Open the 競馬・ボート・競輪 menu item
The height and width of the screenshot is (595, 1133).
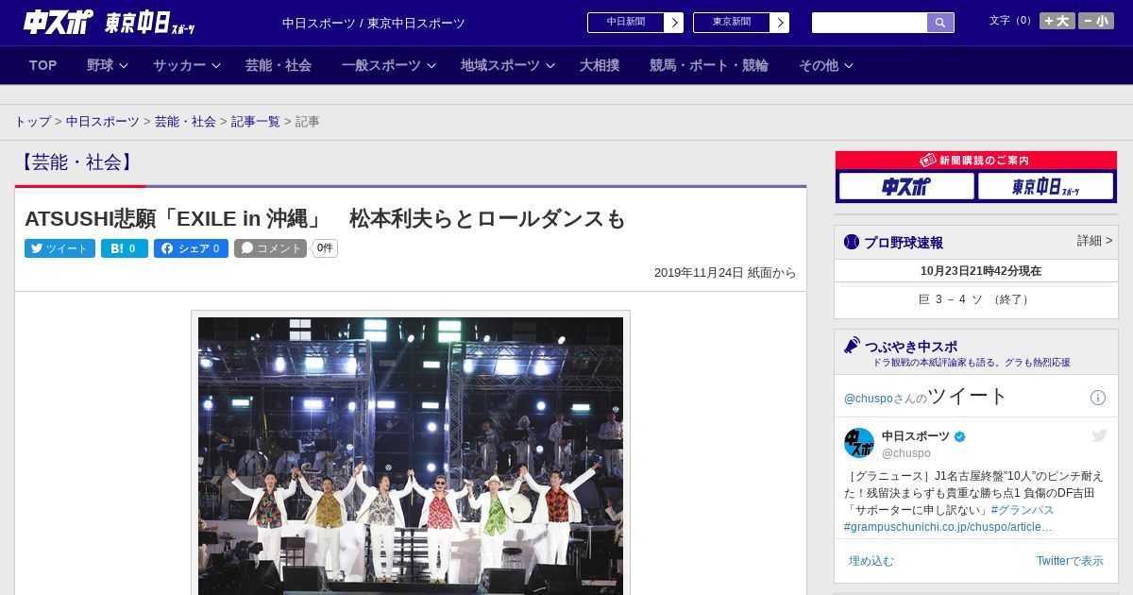tap(709, 65)
